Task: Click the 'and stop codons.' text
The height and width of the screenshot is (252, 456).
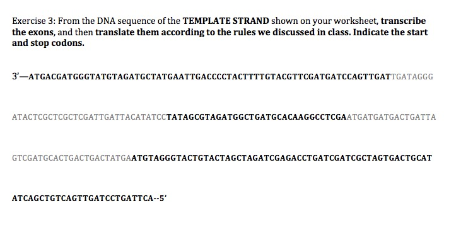Action: [48, 43]
